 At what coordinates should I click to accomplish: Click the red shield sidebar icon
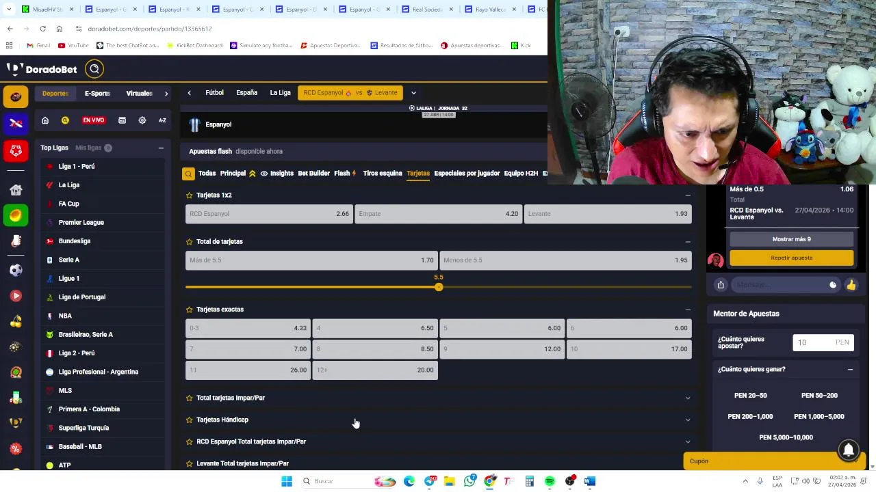point(16,150)
